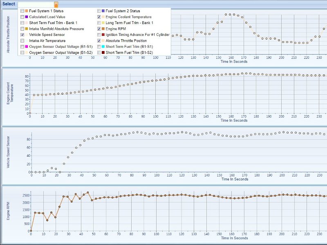Click the dark red Short Term Fuel Trim B1-S2 swatch
The image size is (327, 245).
click(x=103, y=53)
